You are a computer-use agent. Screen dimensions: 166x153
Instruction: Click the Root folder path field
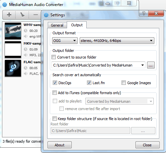pos(90,131)
